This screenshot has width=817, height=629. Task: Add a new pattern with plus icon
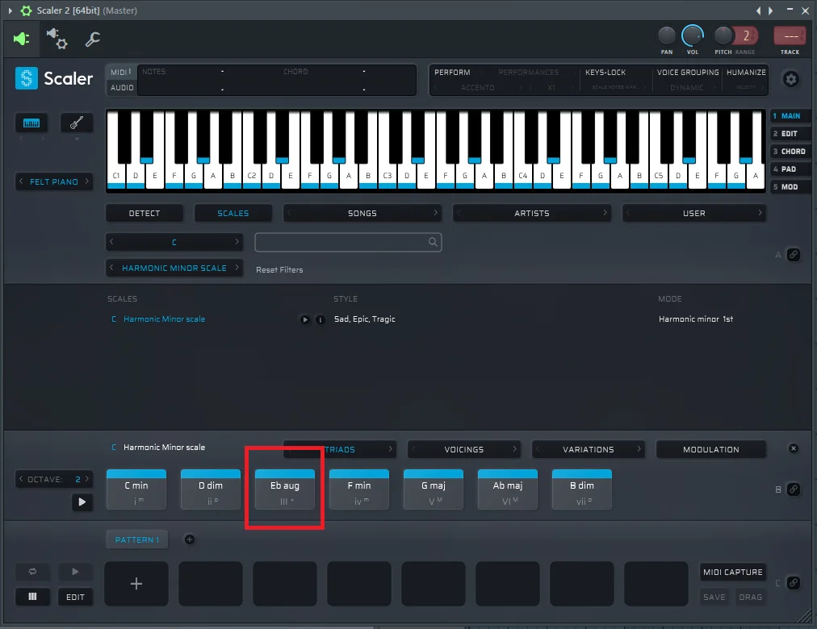tap(190, 539)
